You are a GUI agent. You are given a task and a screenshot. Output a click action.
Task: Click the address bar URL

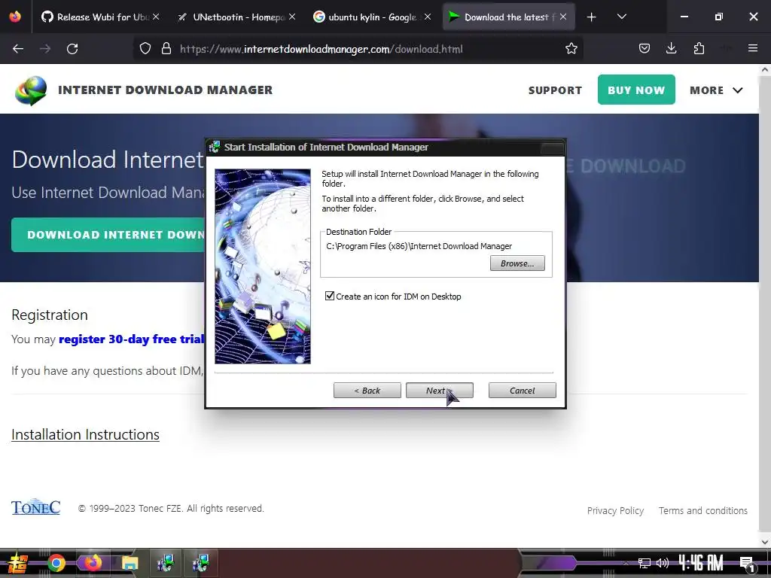click(321, 49)
